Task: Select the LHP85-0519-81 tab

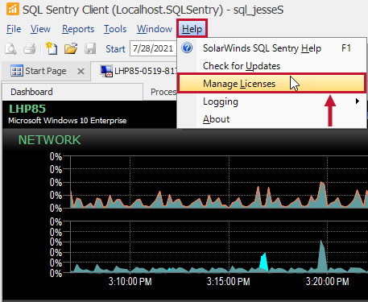Action: point(134,71)
